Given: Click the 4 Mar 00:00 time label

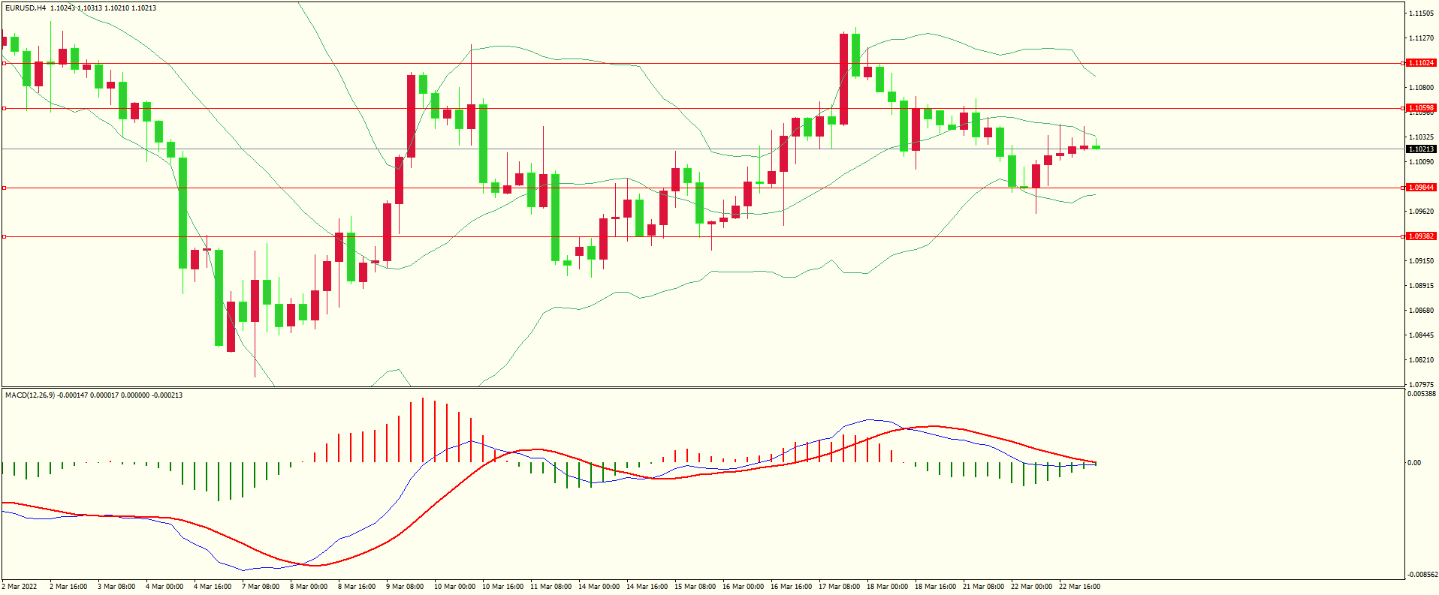Looking at the screenshot, I should 164,587.
